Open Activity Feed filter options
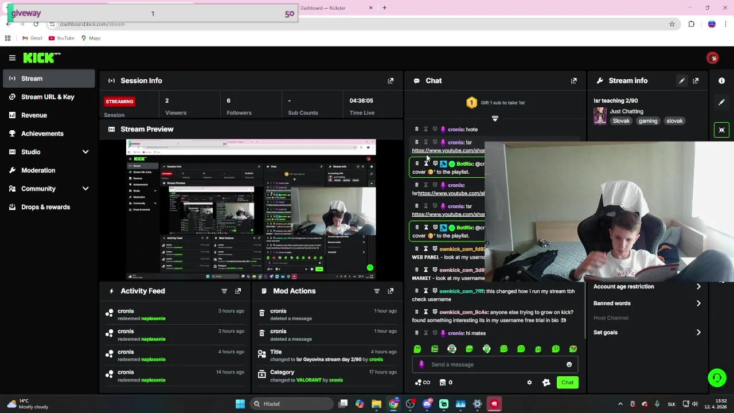The width and height of the screenshot is (734, 413). click(224, 291)
